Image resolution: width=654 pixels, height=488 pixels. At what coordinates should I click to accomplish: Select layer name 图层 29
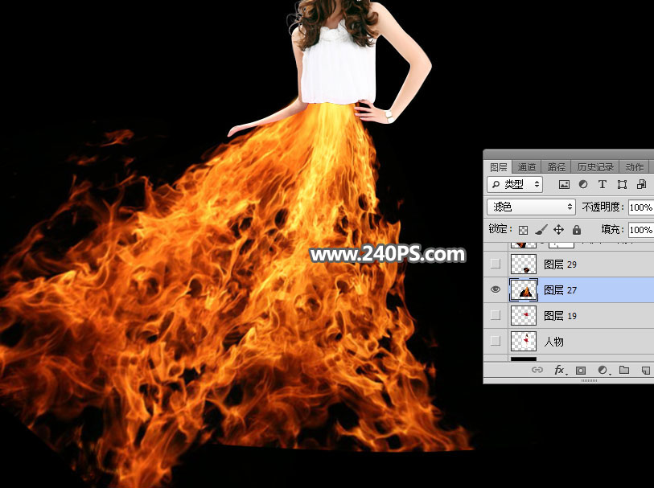click(560, 265)
